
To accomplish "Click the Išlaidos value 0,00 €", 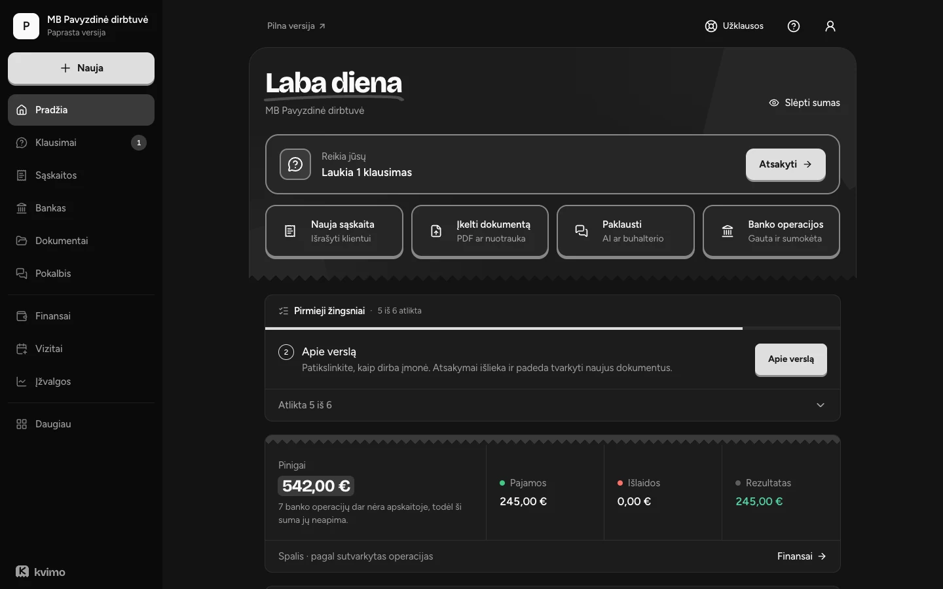I will coord(634,501).
